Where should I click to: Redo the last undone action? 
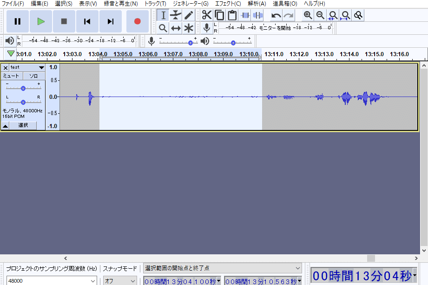289,15
